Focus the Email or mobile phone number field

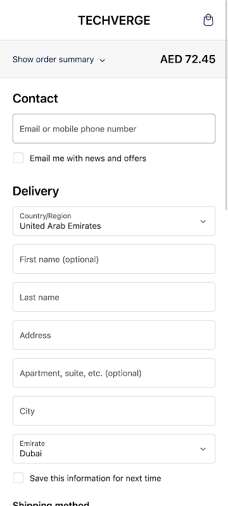[x=114, y=128]
